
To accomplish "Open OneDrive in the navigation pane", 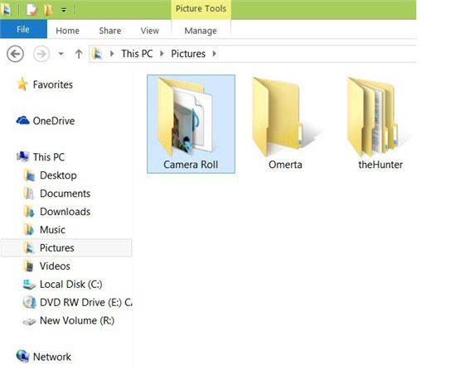I will point(46,121).
